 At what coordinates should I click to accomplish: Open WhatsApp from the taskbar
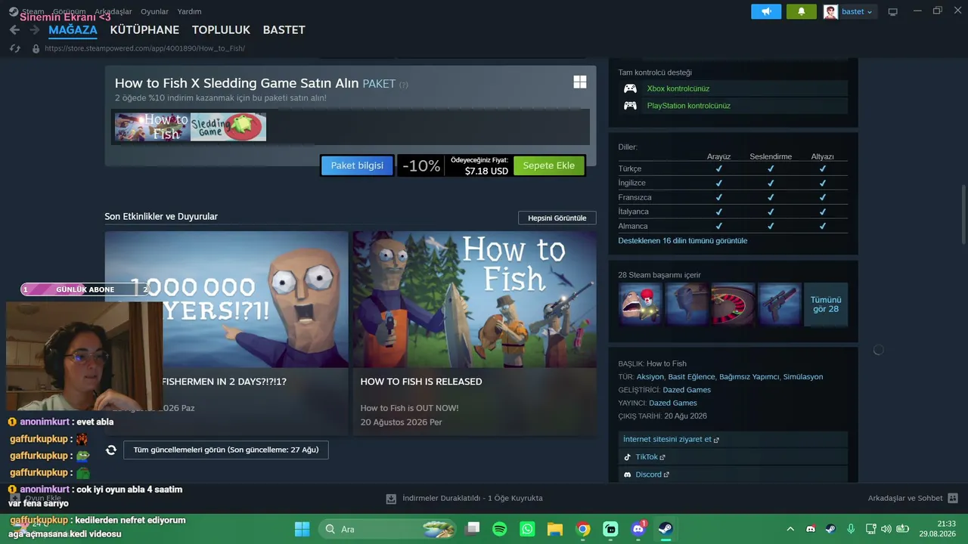click(x=527, y=529)
